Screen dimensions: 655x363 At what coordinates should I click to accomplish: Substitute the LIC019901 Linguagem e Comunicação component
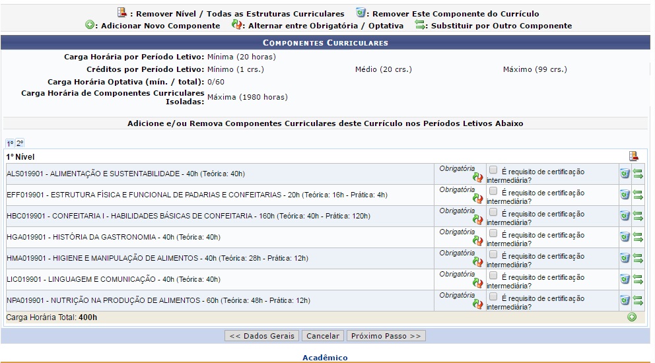(638, 279)
